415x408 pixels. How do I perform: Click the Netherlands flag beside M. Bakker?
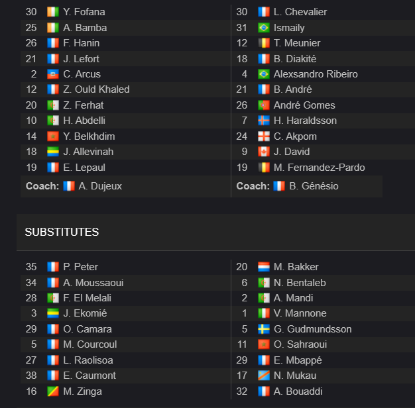coord(264,267)
